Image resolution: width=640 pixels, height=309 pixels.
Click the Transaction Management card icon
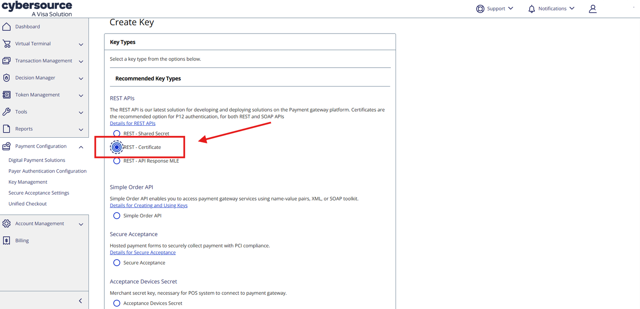(6, 61)
